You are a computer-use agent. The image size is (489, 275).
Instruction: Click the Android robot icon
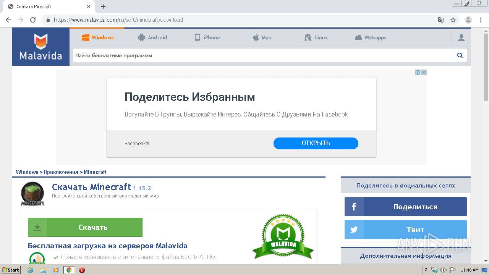coord(141,37)
